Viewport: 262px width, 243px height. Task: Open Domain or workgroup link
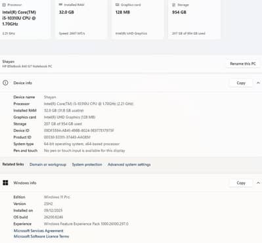pyautogui.click(x=48, y=164)
